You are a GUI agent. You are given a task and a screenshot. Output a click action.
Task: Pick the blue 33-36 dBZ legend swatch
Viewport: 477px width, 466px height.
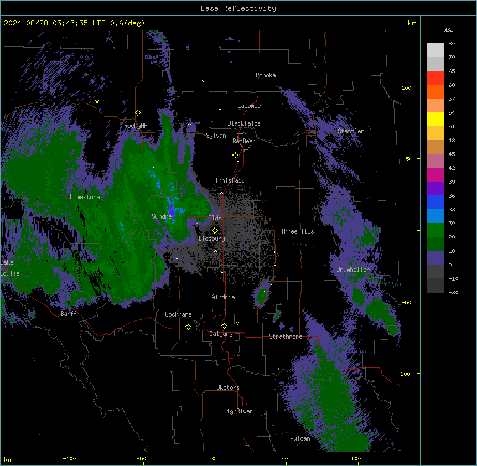435,202
